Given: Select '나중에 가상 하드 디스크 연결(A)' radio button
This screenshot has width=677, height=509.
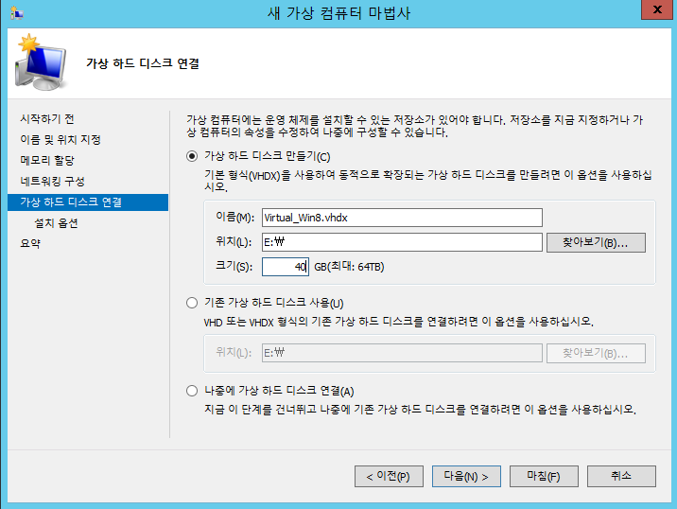Looking at the screenshot, I should click(x=192, y=391).
